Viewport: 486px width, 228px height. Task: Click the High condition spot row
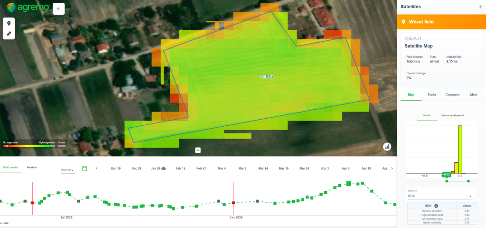[442, 215]
